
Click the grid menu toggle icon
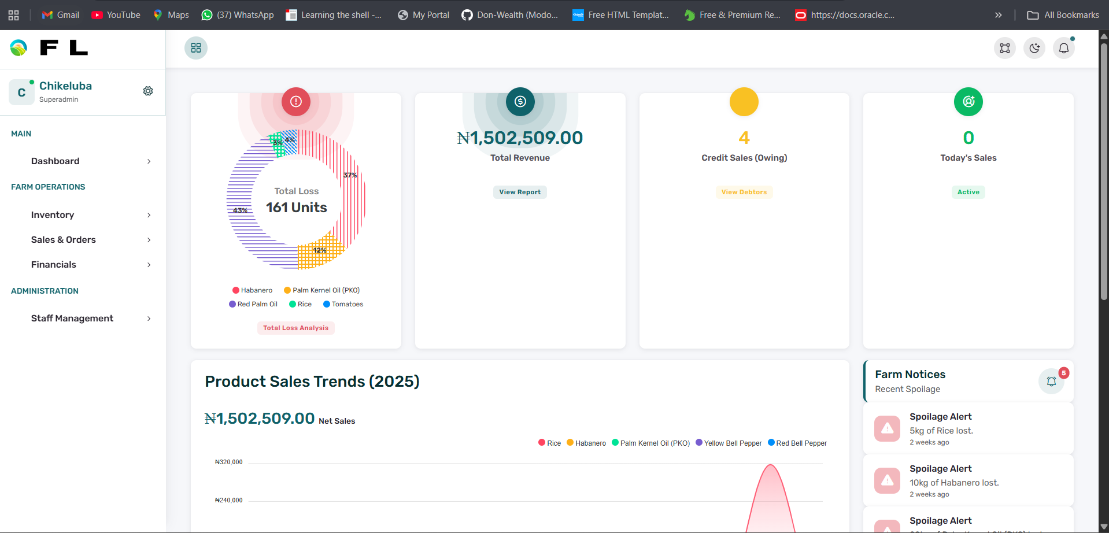[x=196, y=48]
